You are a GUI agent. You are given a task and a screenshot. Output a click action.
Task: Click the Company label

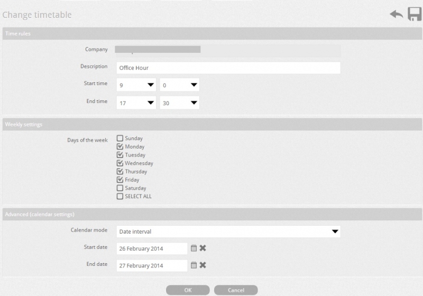click(96, 49)
